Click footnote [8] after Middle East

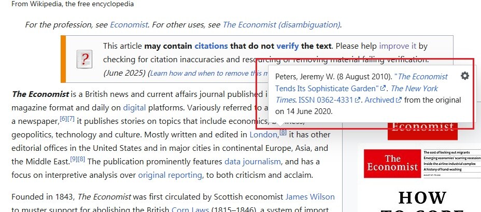(81, 159)
